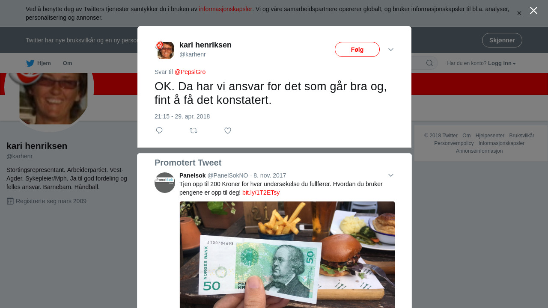Open the informasjonskapsler link in the notice
548x308 pixels.
(x=226, y=9)
